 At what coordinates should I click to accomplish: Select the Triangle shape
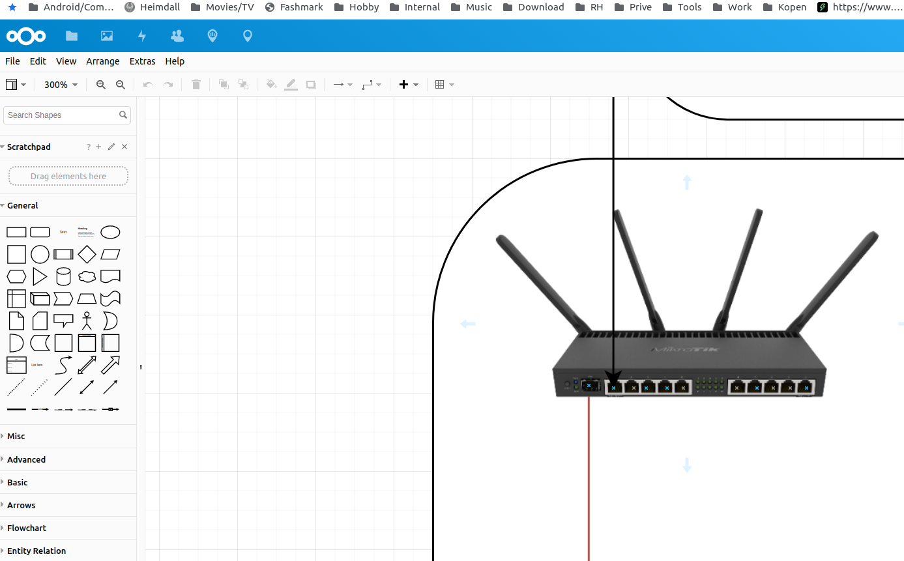[x=40, y=276]
